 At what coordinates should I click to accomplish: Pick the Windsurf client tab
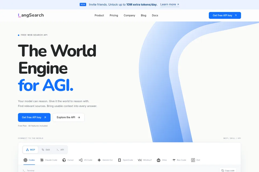[x=145, y=160]
